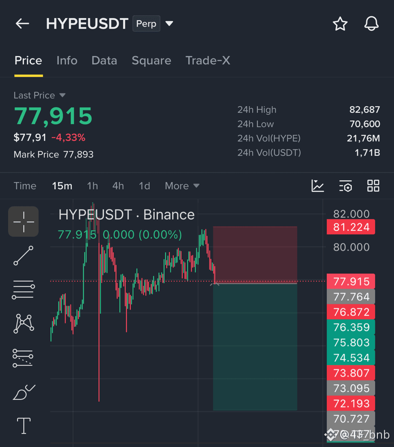The height and width of the screenshot is (447, 394).
Task: Click the green take-profit zone of position
Action: pyautogui.click(x=255, y=347)
